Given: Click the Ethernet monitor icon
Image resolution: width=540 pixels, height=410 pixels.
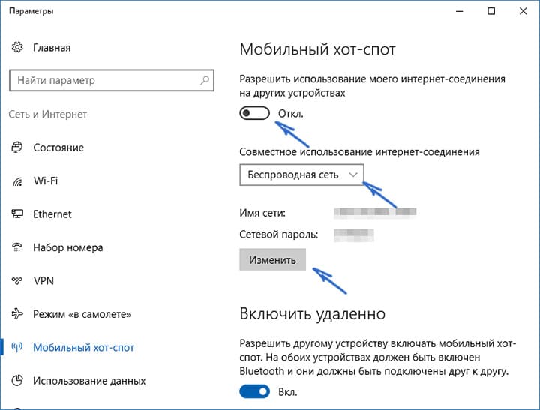Looking at the screenshot, I should click(17, 214).
